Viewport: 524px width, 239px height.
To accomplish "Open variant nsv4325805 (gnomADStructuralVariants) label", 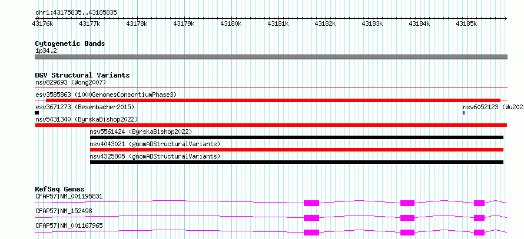I will 155,156.
